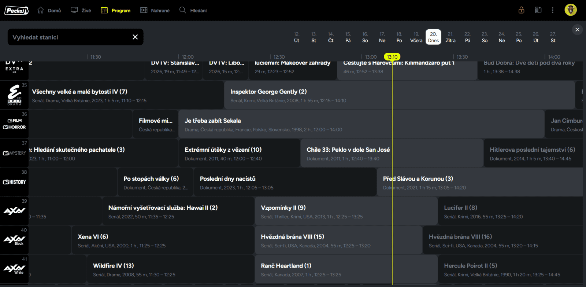586x287 pixels.
Task: Open Makeover zahrady program
Action: click(x=293, y=70)
